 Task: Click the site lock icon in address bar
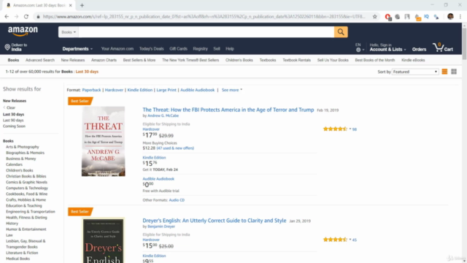[38, 17]
